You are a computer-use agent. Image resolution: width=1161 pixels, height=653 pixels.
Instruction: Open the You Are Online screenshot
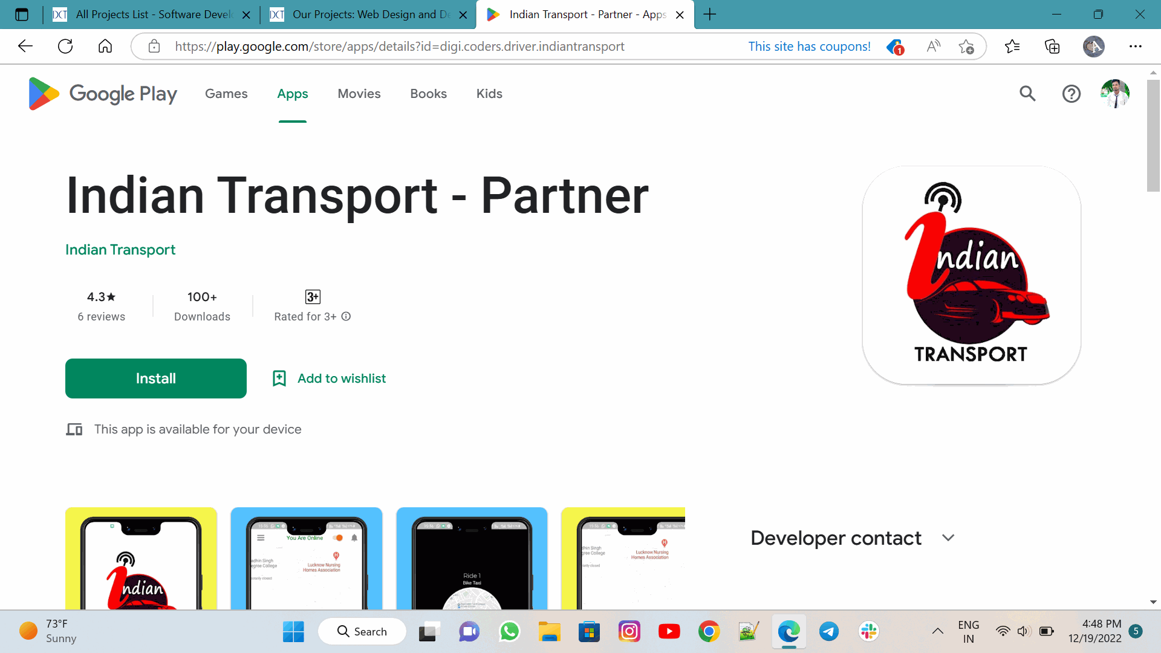307,558
